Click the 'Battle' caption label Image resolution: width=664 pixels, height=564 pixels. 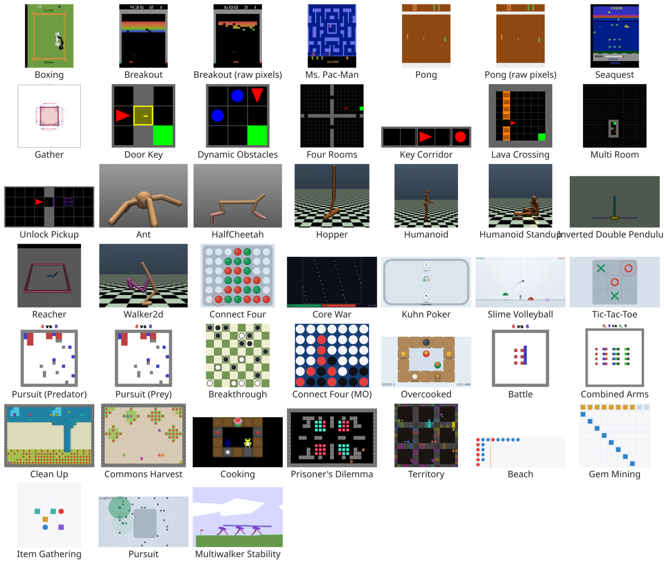520,394
